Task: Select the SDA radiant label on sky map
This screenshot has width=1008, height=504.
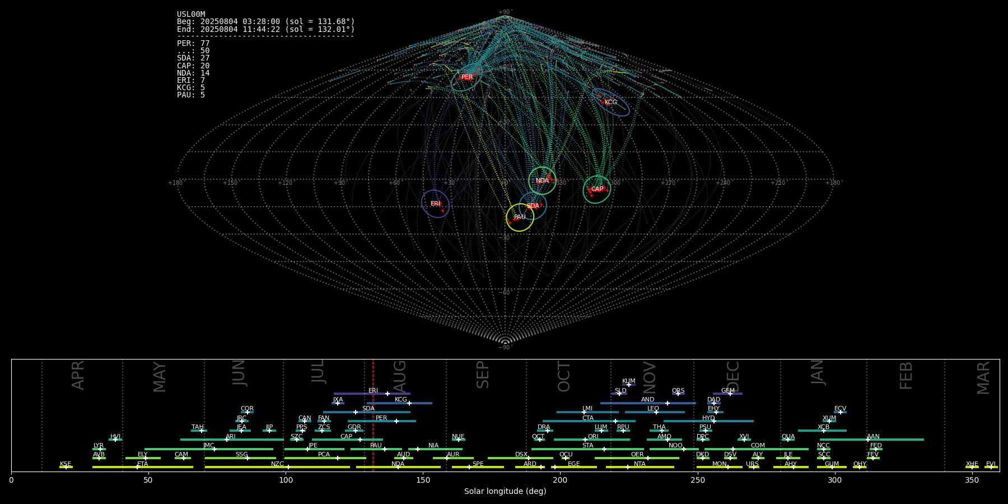Action: (533, 206)
